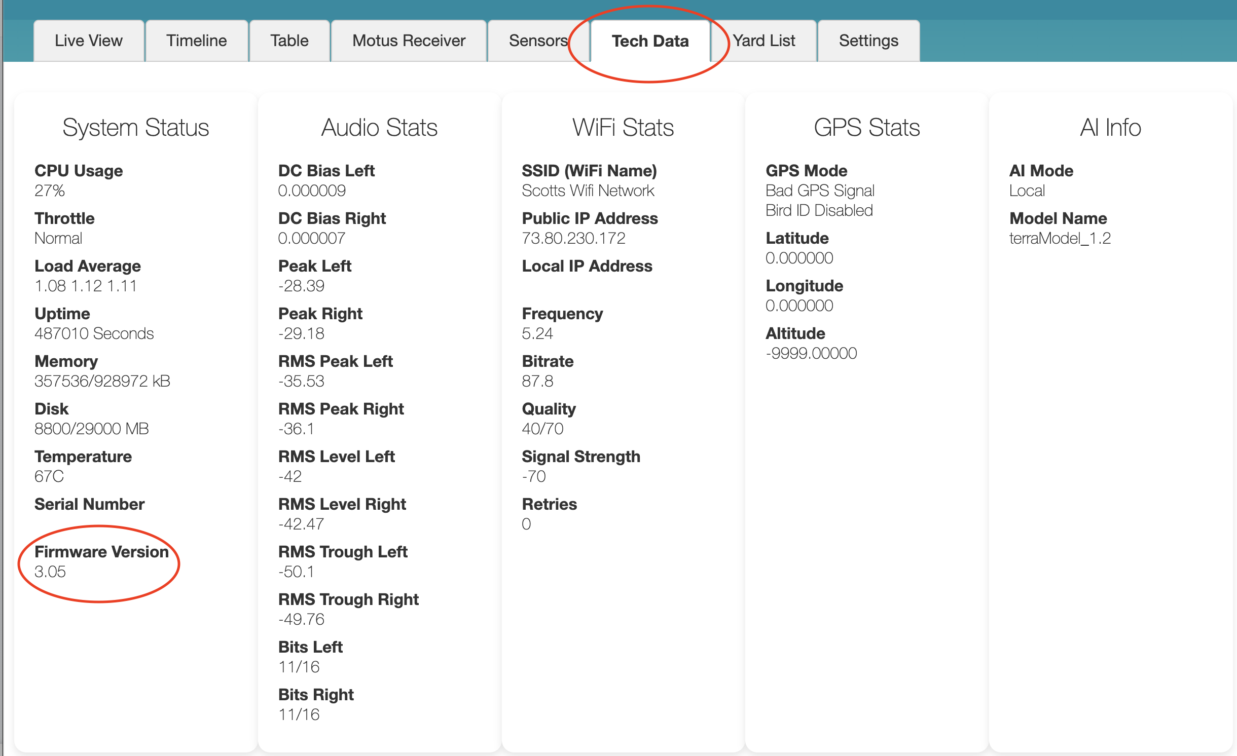Click RMS Trough Right value -49.76

[301, 619]
